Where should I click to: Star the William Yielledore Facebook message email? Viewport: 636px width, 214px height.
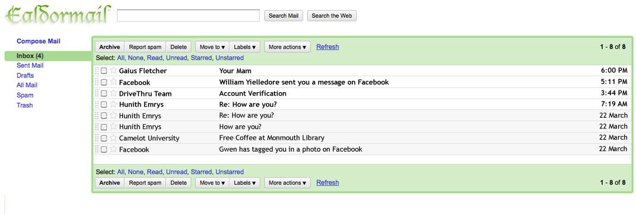(x=114, y=82)
